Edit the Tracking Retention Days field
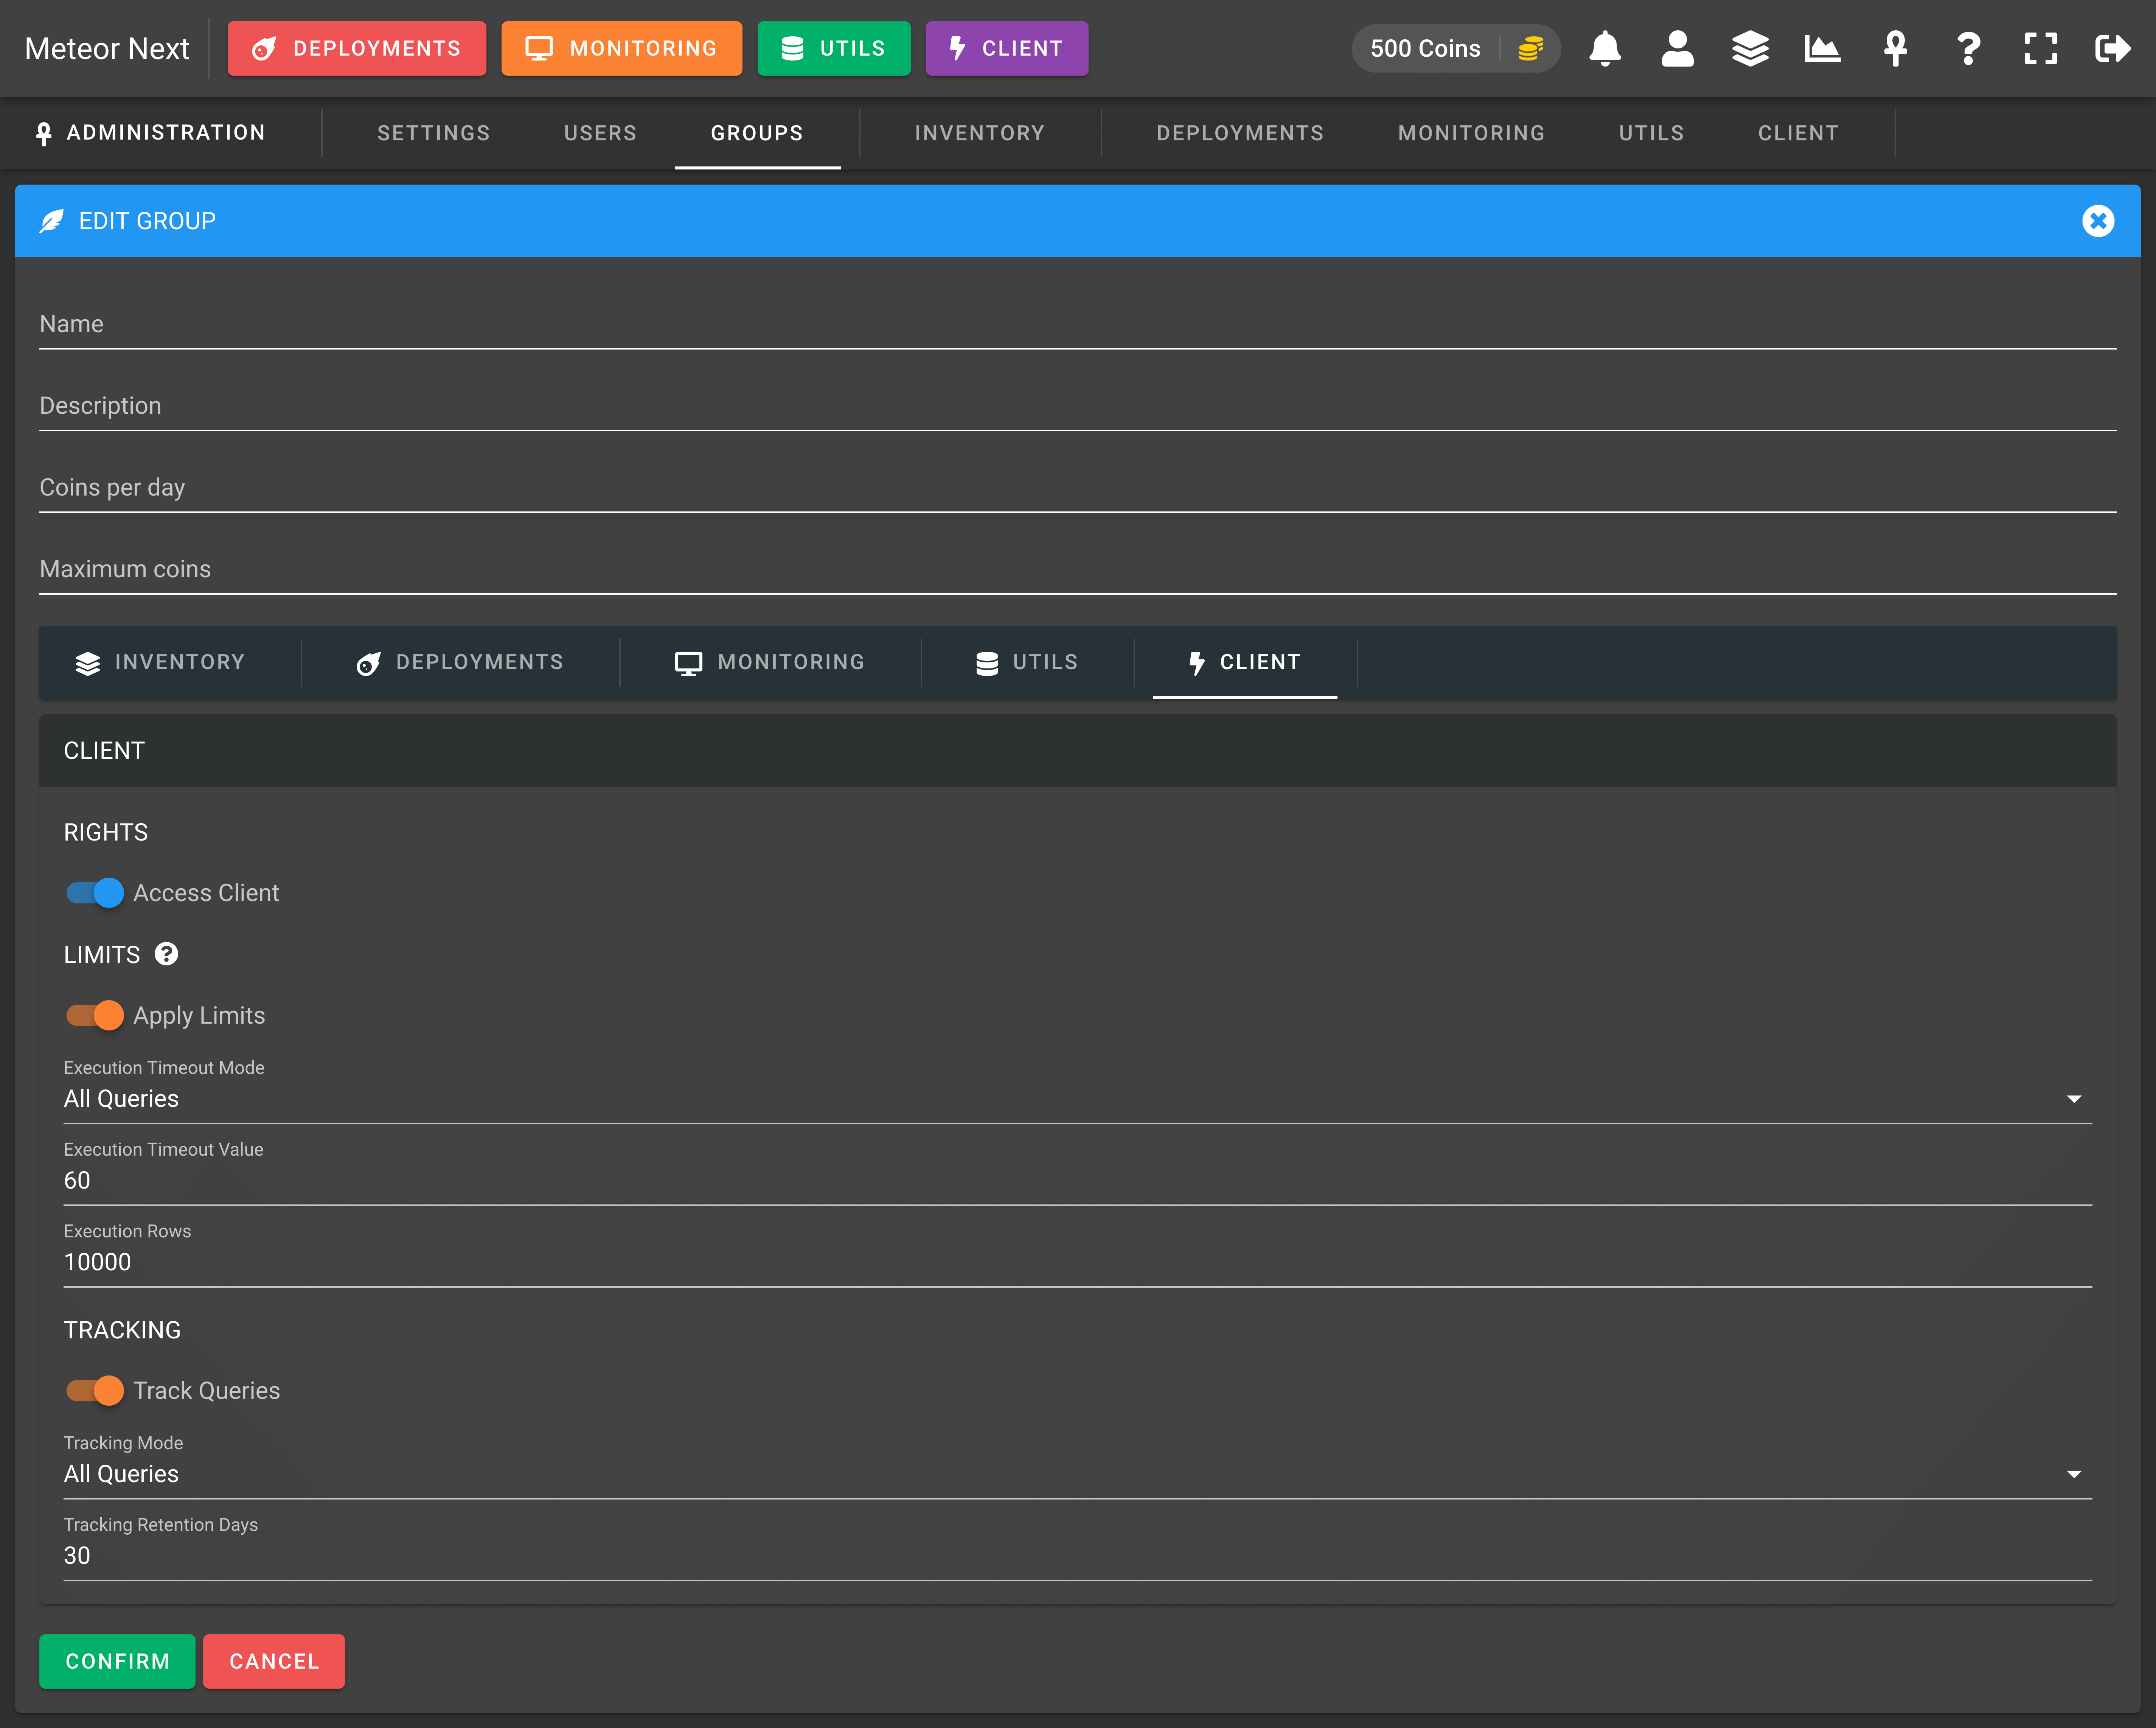The height and width of the screenshot is (1728, 2156). (x=1078, y=1556)
